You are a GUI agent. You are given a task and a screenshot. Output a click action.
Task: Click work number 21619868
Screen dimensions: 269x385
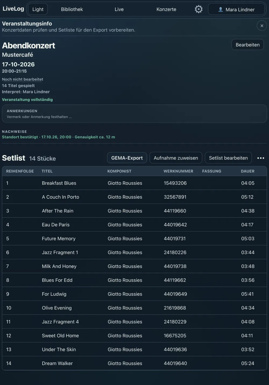coord(175,308)
